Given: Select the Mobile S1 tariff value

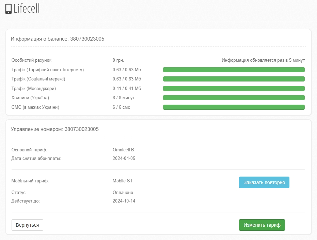Looking at the screenshot, I should click(x=122, y=181).
